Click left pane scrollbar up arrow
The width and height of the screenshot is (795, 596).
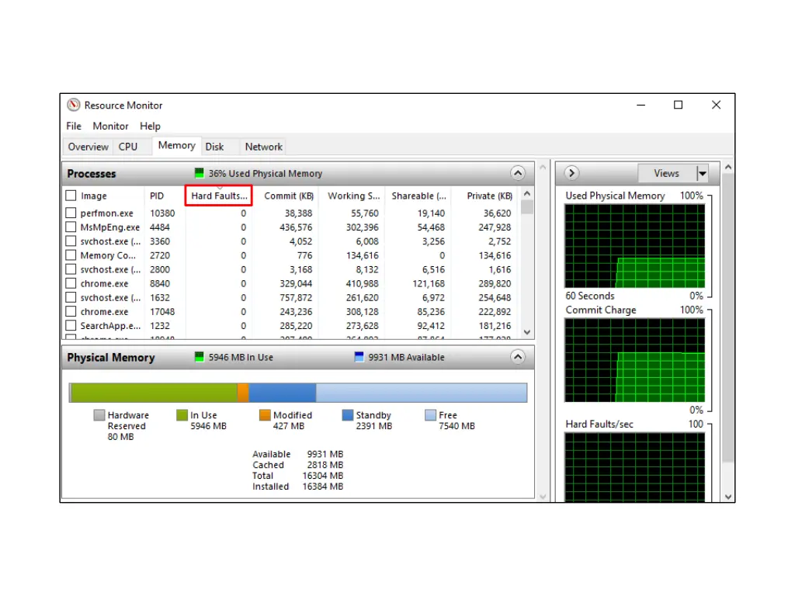click(x=543, y=168)
